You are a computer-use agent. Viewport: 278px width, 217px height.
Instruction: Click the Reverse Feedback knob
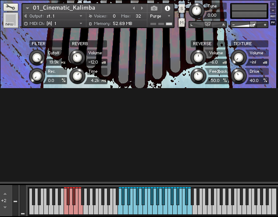point(198,76)
